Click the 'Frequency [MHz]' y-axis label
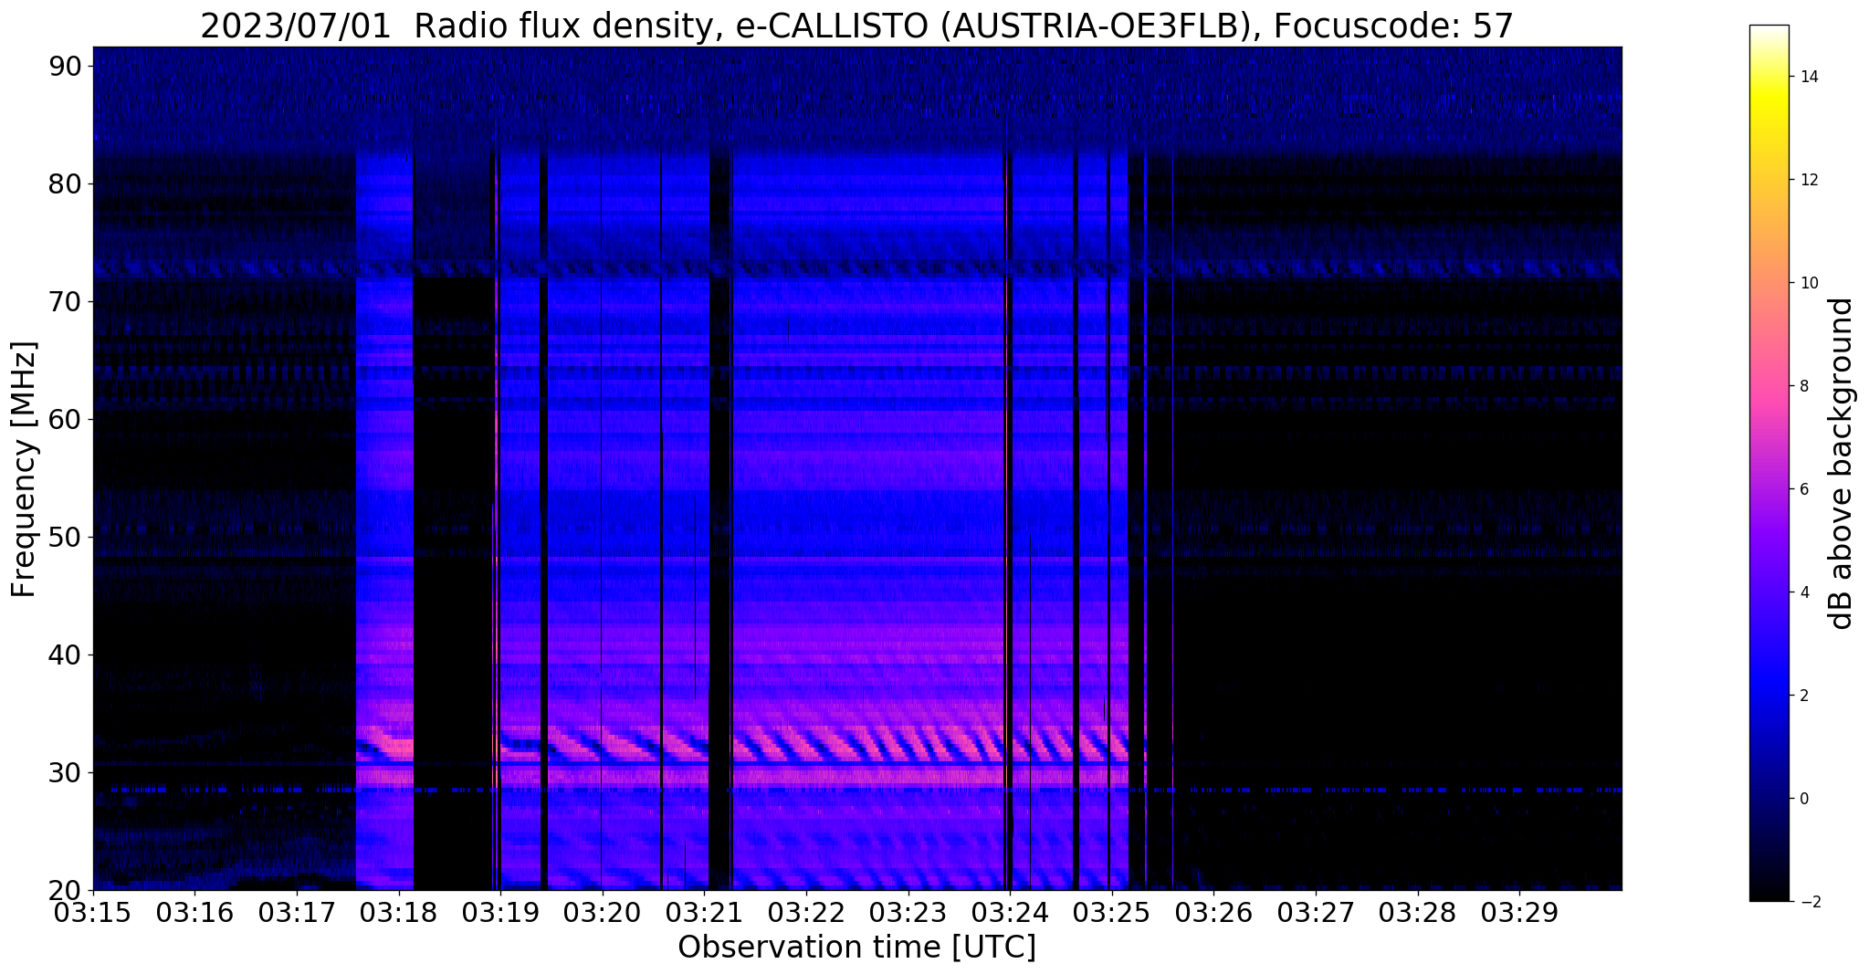Screen dimensions: 1869x974 (x=25, y=469)
